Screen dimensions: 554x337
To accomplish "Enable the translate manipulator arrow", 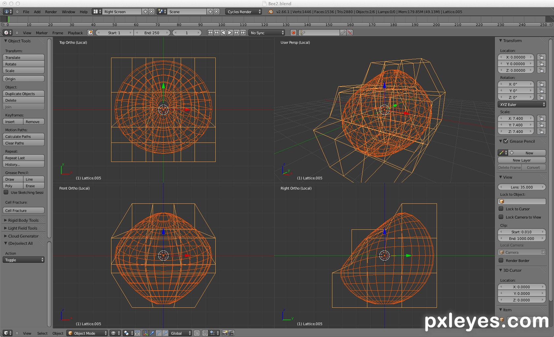I will (152, 333).
